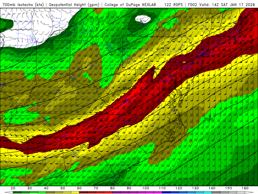Click the "F002 Valid: 14Z SAT JAN 17 2026" text
The image size is (258, 194).
click(x=222, y=5)
